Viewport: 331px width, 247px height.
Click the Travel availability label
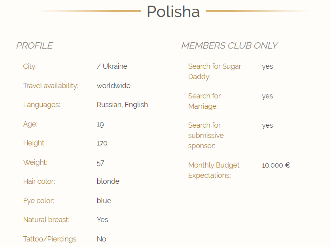click(51, 86)
